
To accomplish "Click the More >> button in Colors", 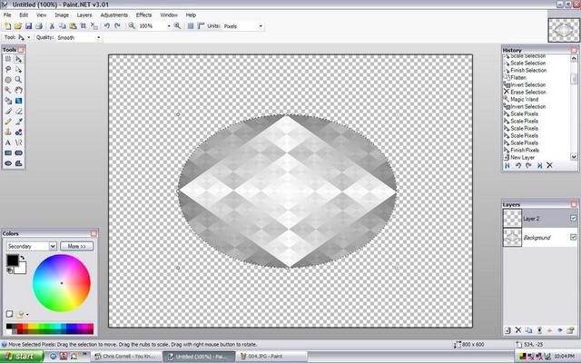I will pos(76,246).
